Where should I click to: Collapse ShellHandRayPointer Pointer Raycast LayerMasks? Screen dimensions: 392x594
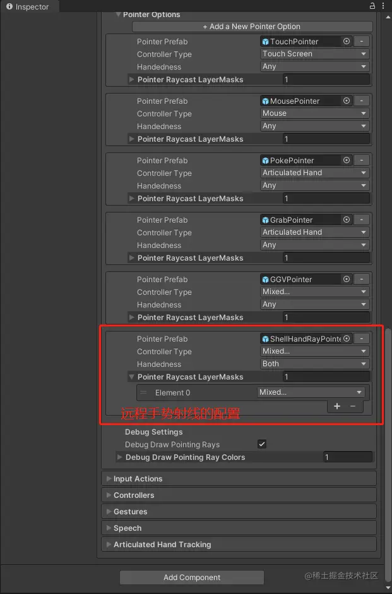[x=131, y=376]
